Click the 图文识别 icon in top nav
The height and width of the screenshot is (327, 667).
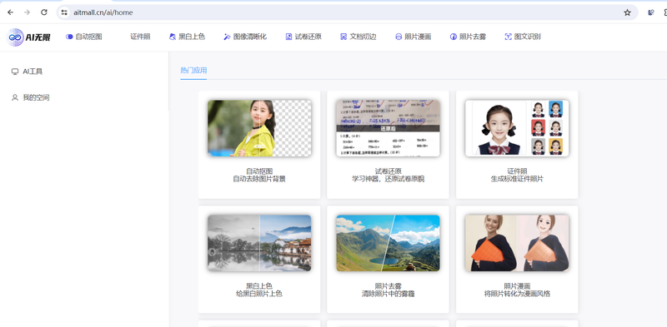tap(508, 37)
